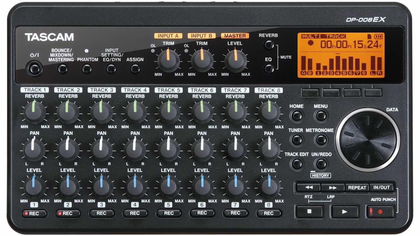Arm track 8 REC button
This screenshot has width=420, height=236.
pos(269,213)
